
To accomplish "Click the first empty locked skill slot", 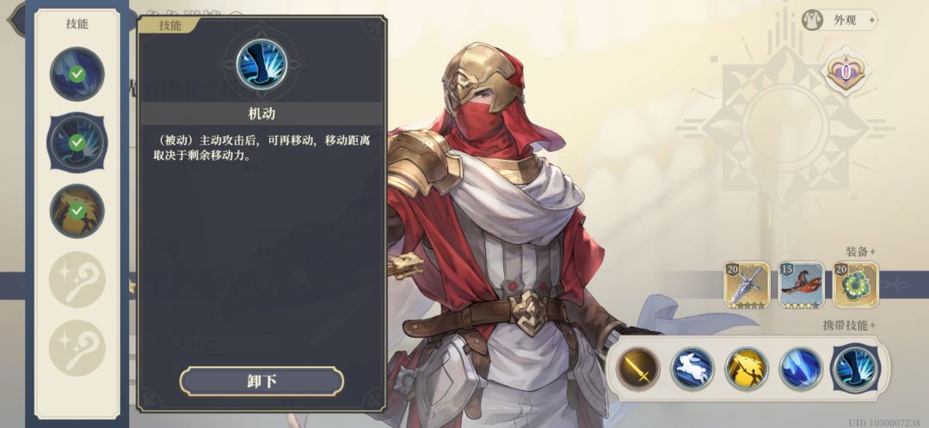I will coord(77,279).
